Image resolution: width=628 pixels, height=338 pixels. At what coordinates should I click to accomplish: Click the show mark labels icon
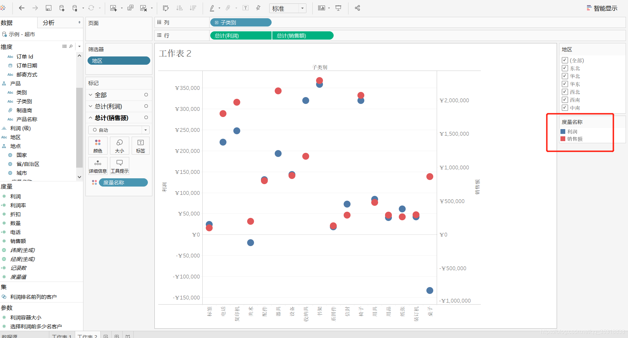pyautogui.click(x=245, y=8)
